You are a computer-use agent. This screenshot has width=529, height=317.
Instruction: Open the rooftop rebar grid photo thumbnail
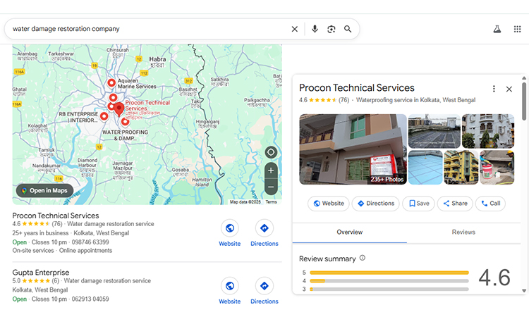434,131
